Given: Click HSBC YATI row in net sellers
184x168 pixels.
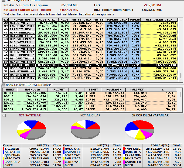Looking at the screenshot, I should point(32,159).
